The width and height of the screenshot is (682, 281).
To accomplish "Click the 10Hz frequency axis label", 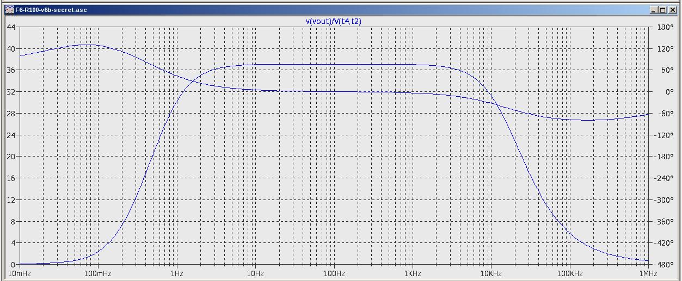I will click(255, 273).
